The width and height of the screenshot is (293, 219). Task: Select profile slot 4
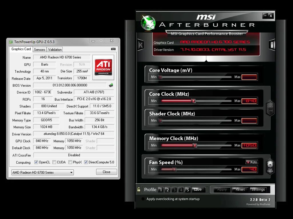pos(181,190)
